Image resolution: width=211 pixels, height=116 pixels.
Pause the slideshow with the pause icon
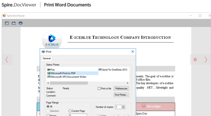[195, 60]
